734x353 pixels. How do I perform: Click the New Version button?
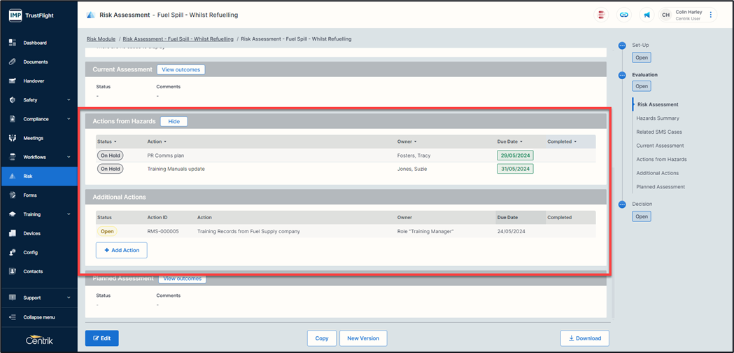pos(363,338)
